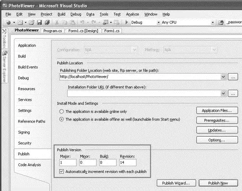This screenshot has width=242, height=191.
Task: Click the Application Files... button
Action: [x=217, y=111]
